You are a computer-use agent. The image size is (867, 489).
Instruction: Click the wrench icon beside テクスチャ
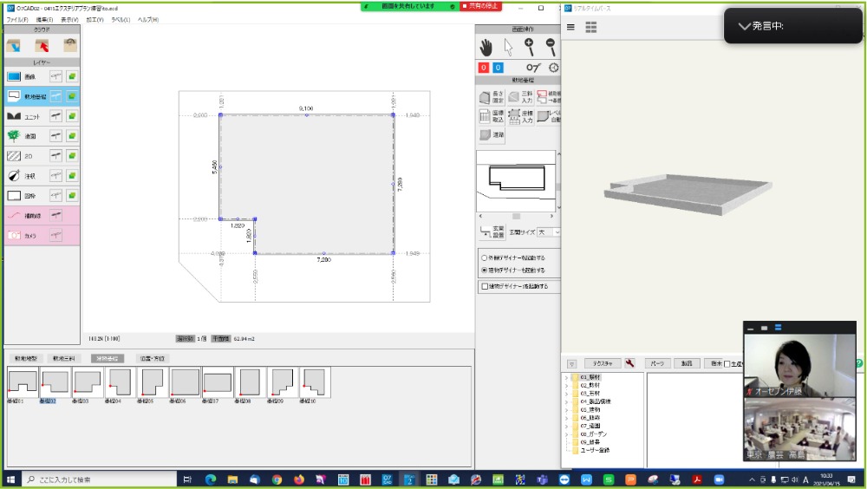(629, 363)
